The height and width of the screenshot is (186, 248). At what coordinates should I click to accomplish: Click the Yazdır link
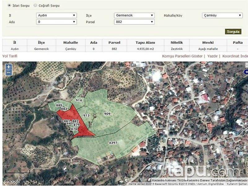coord(212,56)
